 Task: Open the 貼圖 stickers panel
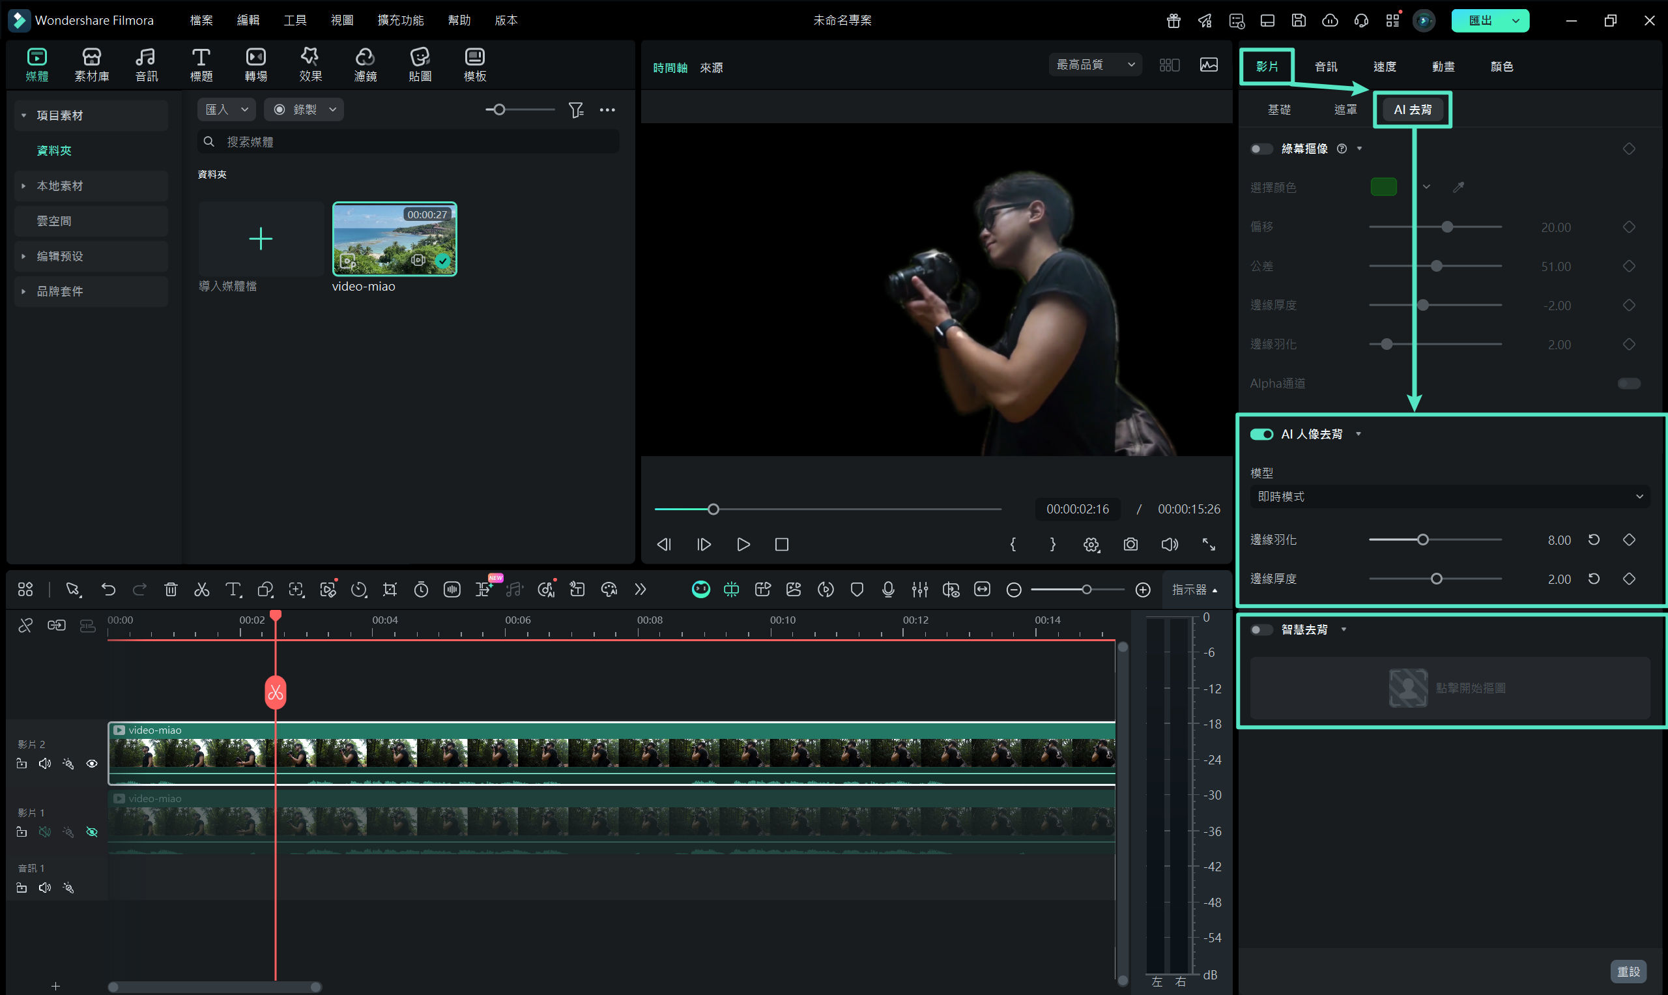tap(420, 65)
